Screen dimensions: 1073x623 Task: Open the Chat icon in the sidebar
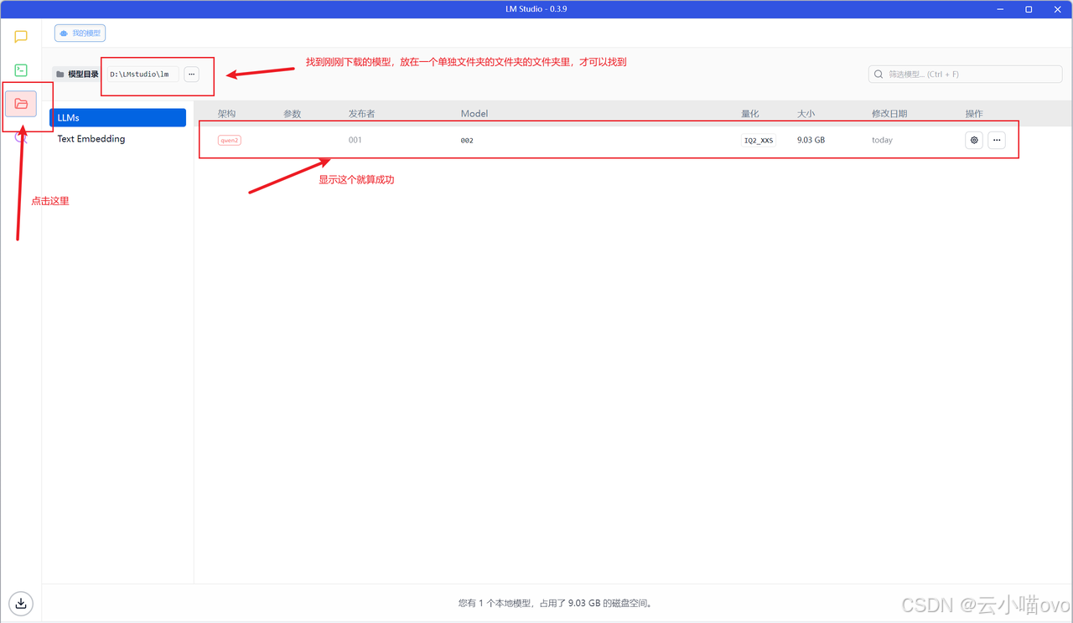pyautogui.click(x=21, y=37)
